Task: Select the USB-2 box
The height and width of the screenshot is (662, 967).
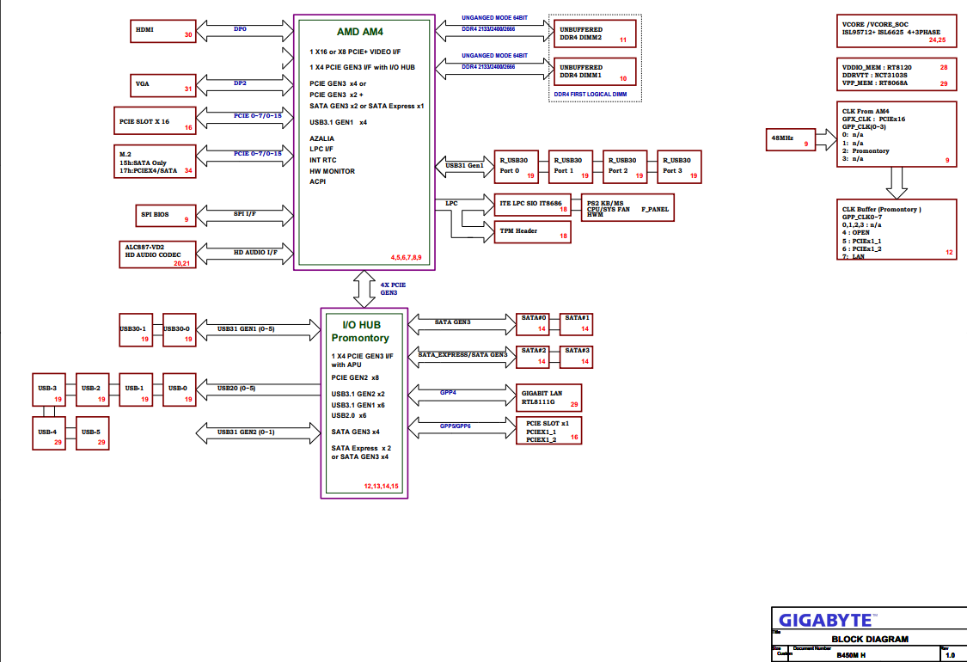Action: (93, 389)
